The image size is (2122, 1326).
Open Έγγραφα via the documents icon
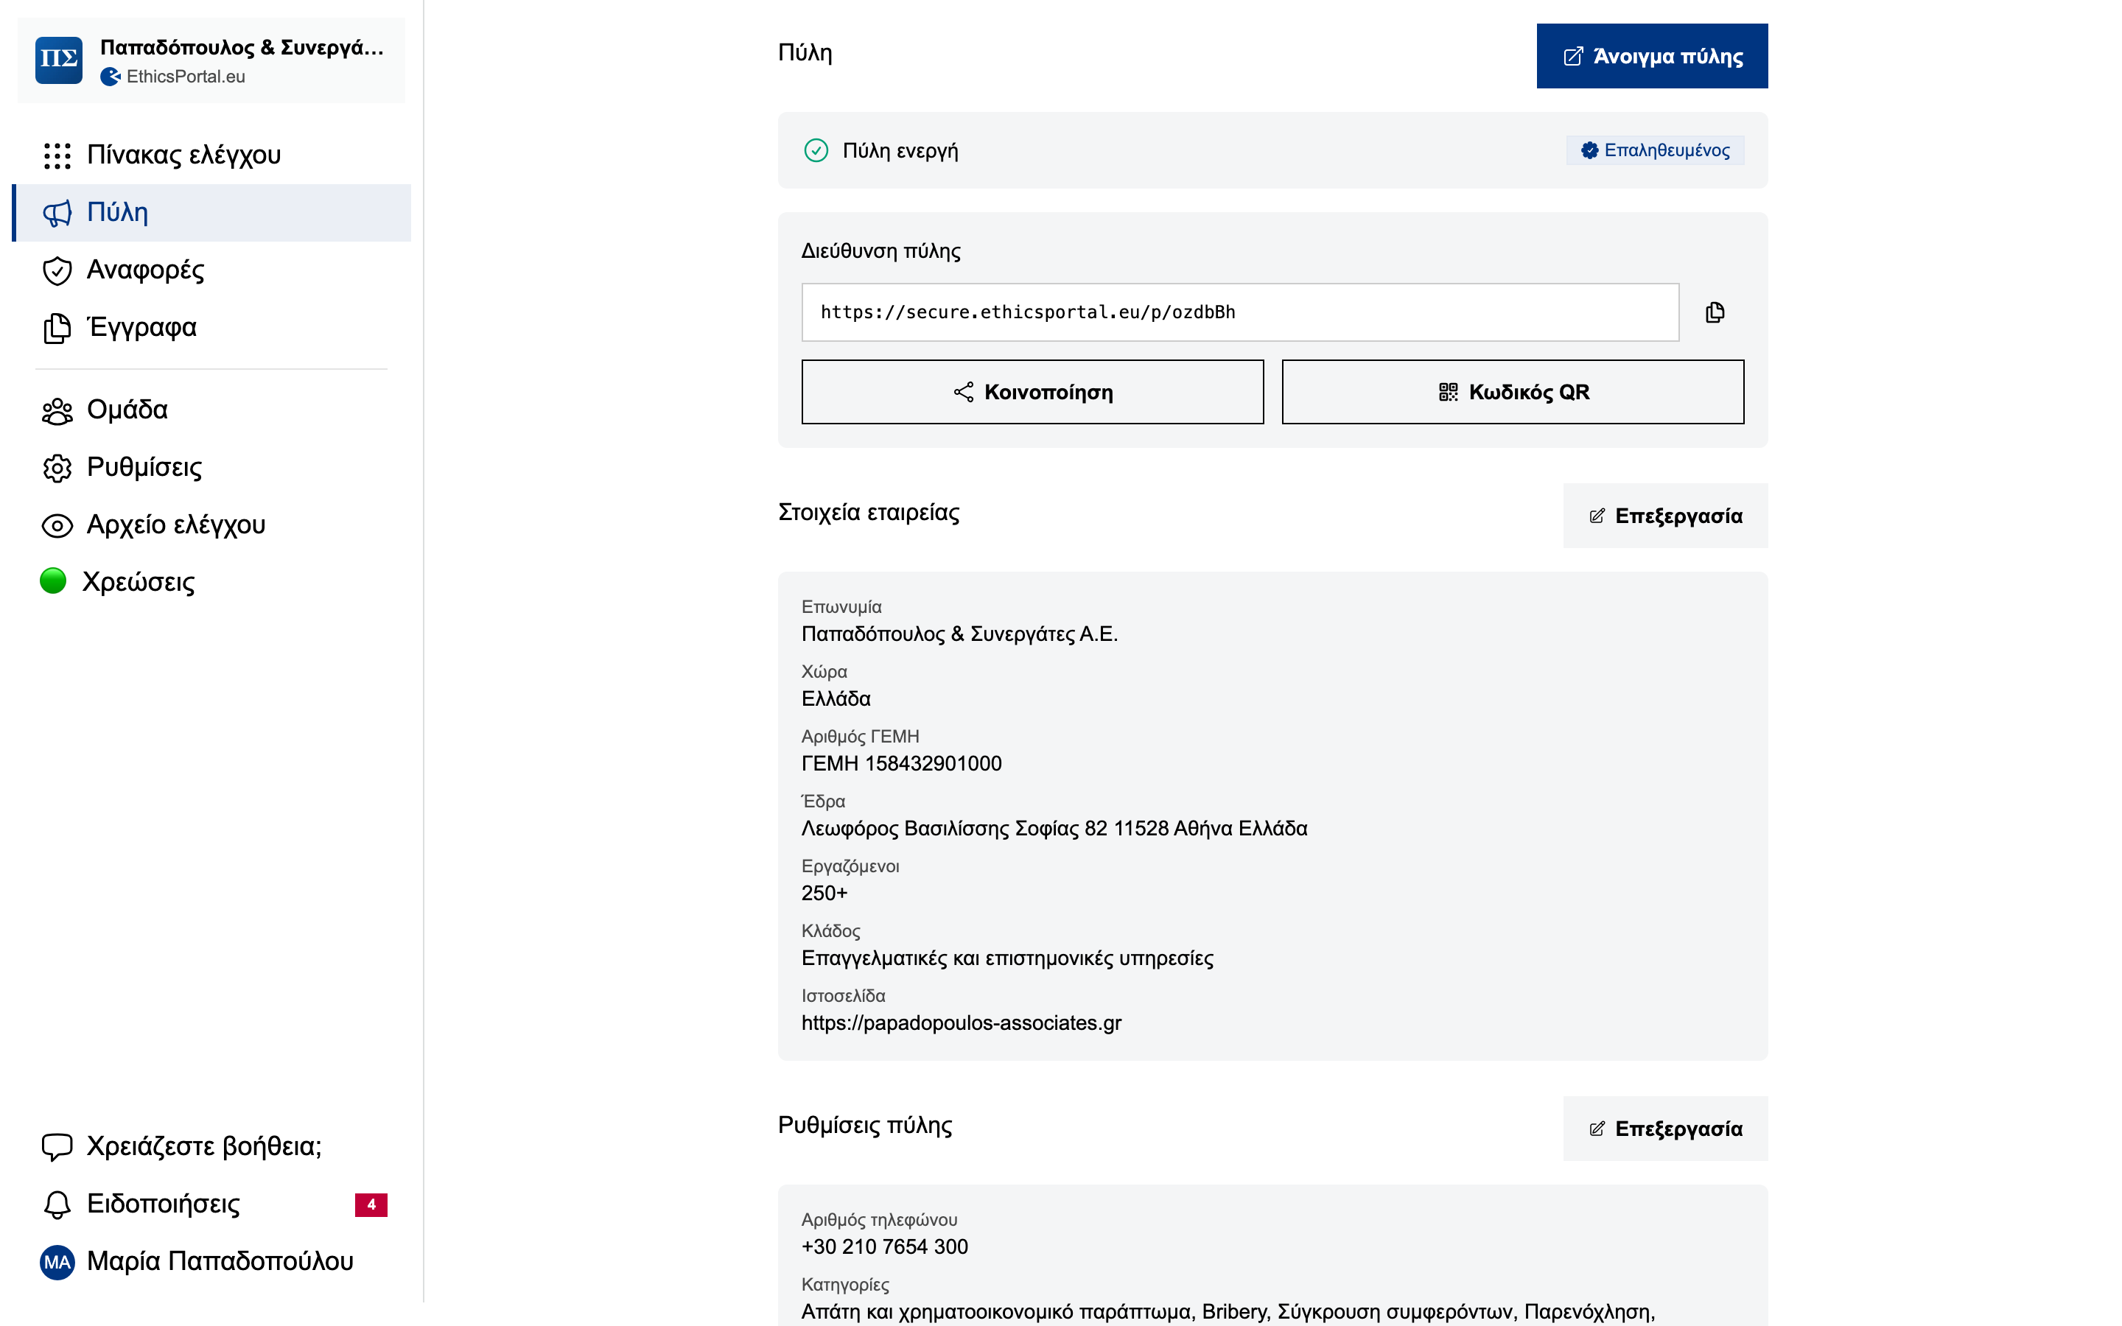[x=56, y=327]
